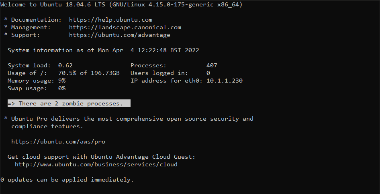The height and width of the screenshot is (194, 380).
Task: Click the https://help.ubuntu.com documentation link
Action: click(x=110, y=20)
